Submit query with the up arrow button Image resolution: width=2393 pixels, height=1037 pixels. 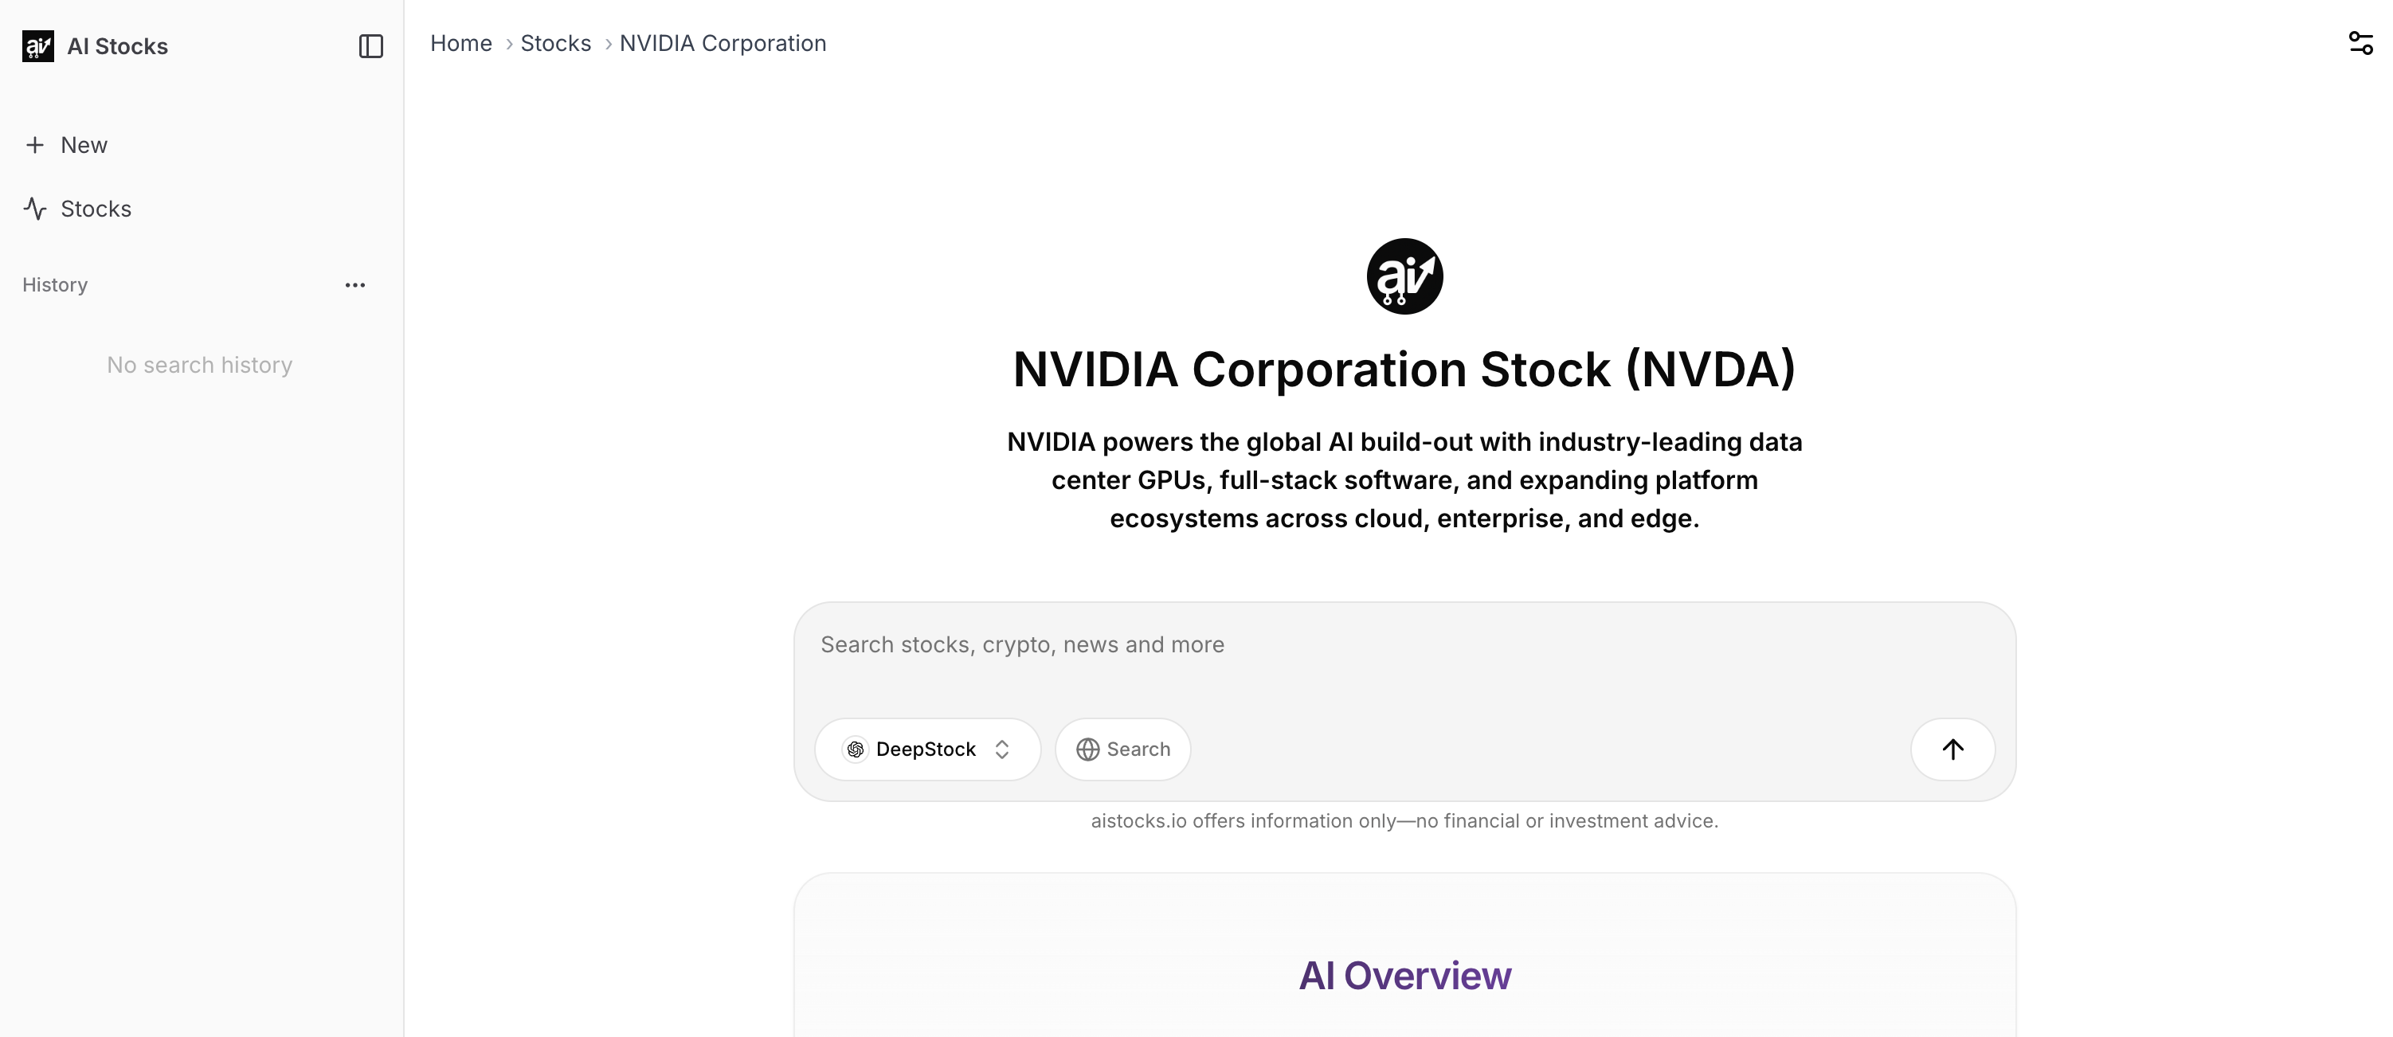(x=1952, y=749)
